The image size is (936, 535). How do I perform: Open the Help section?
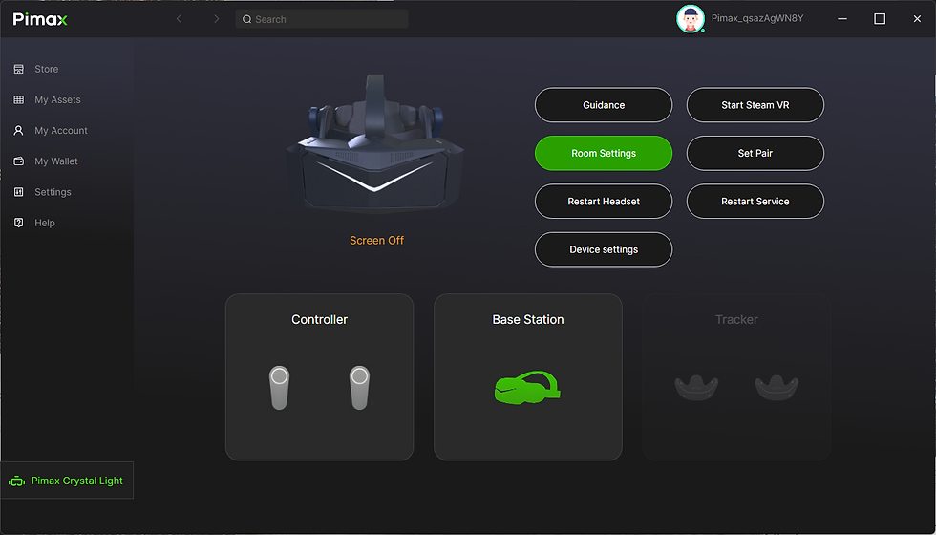[x=45, y=223]
